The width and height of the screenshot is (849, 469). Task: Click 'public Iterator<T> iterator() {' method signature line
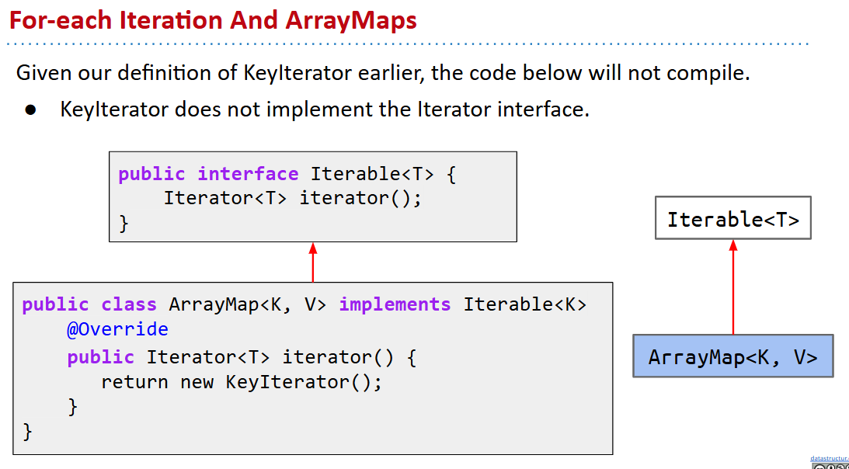click(x=242, y=357)
